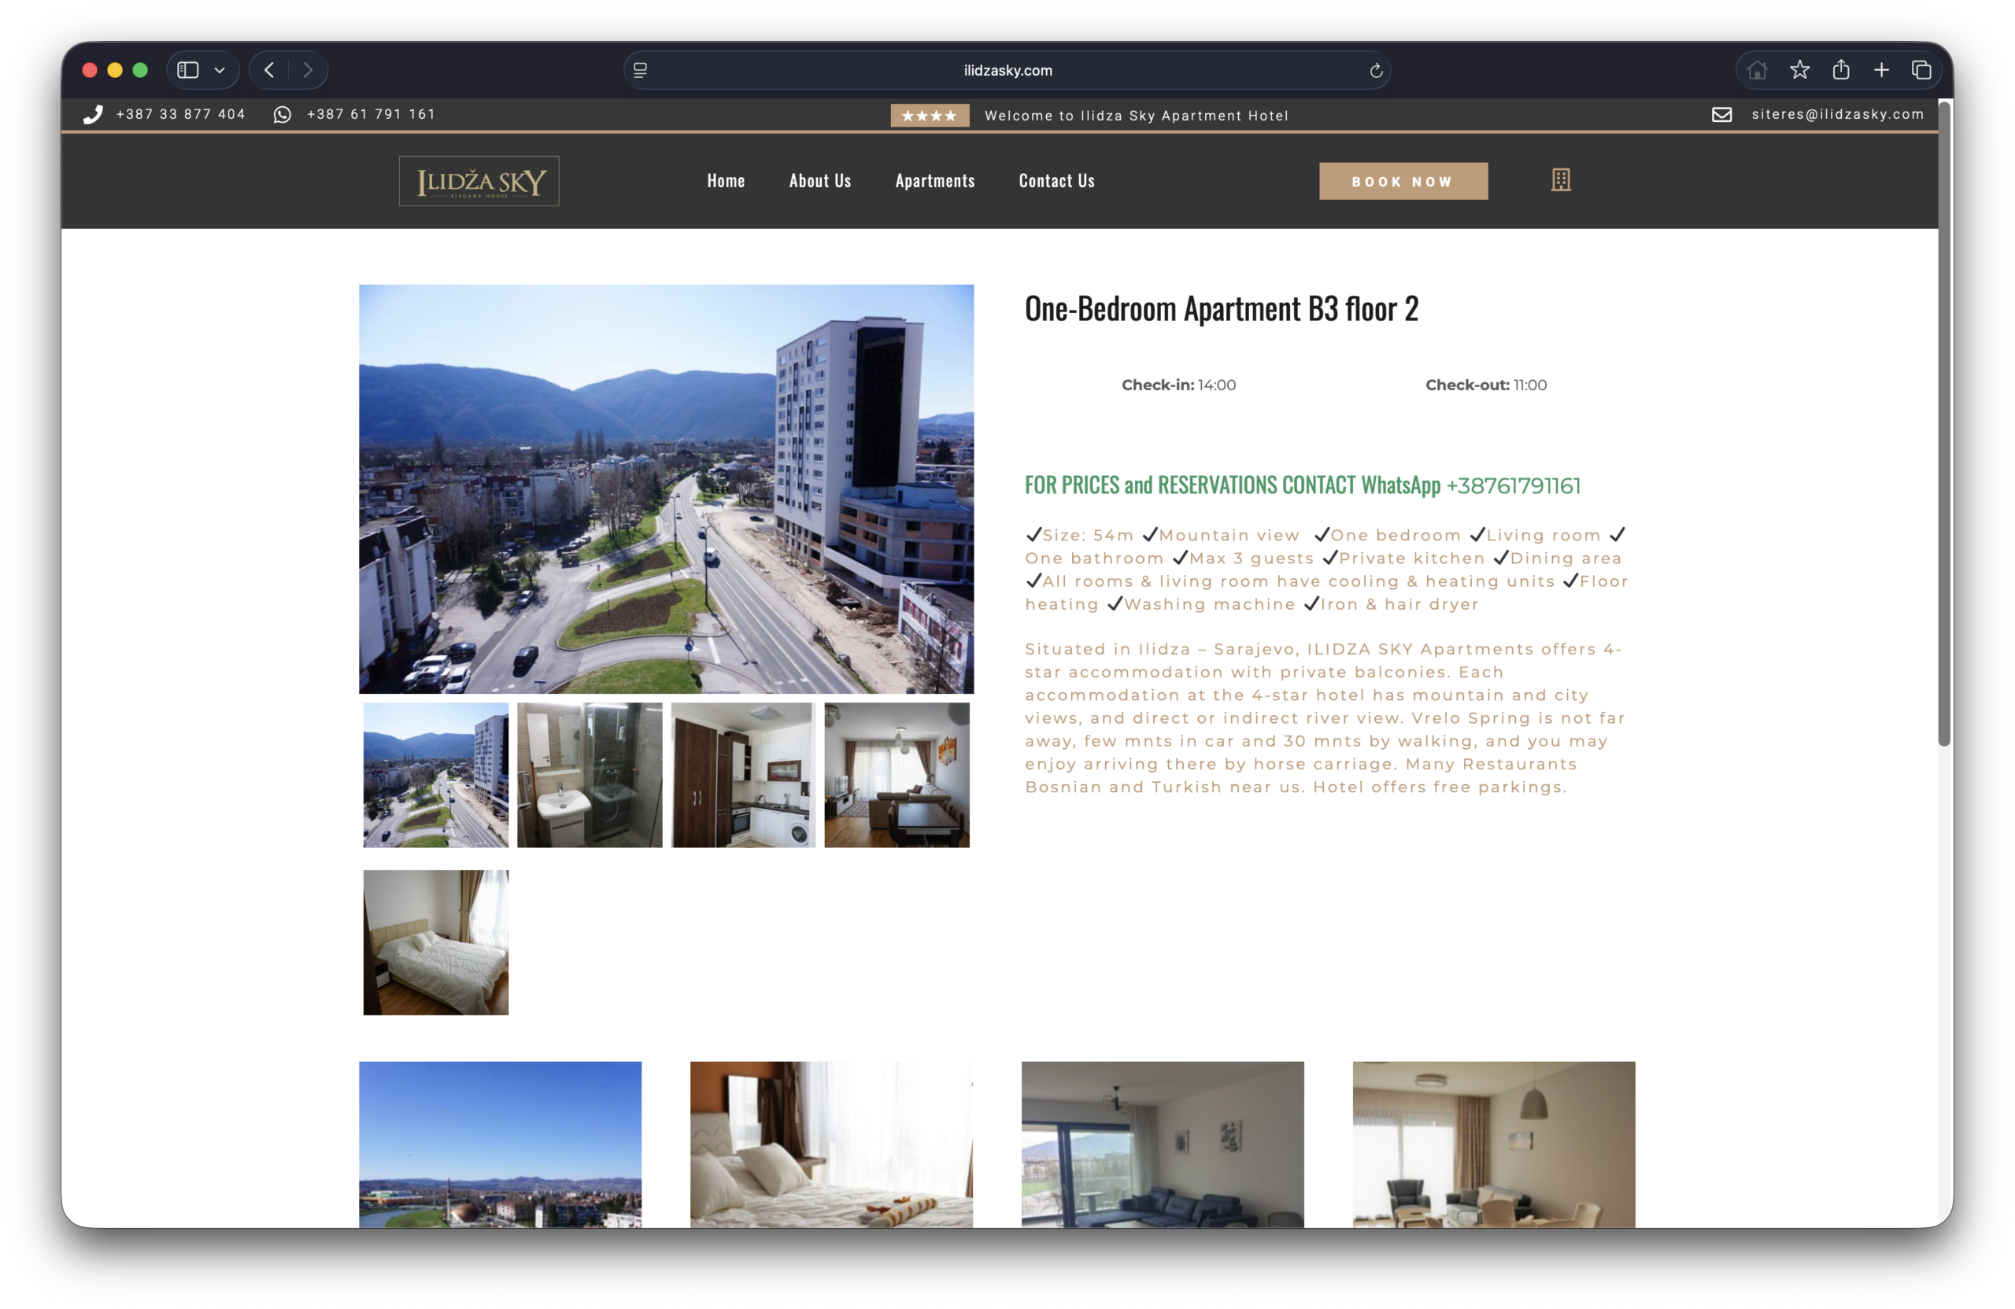The width and height of the screenshot is (2015, 1309).
Task: Go back using the browser back arrow
Action: [x=269, y=70]
